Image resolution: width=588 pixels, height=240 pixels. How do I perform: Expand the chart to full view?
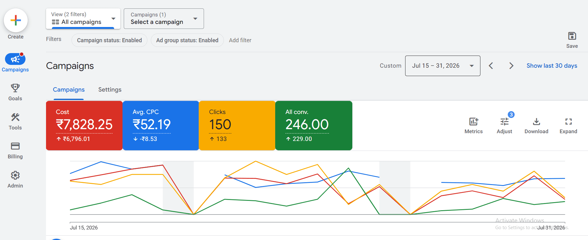pos(568,125)
